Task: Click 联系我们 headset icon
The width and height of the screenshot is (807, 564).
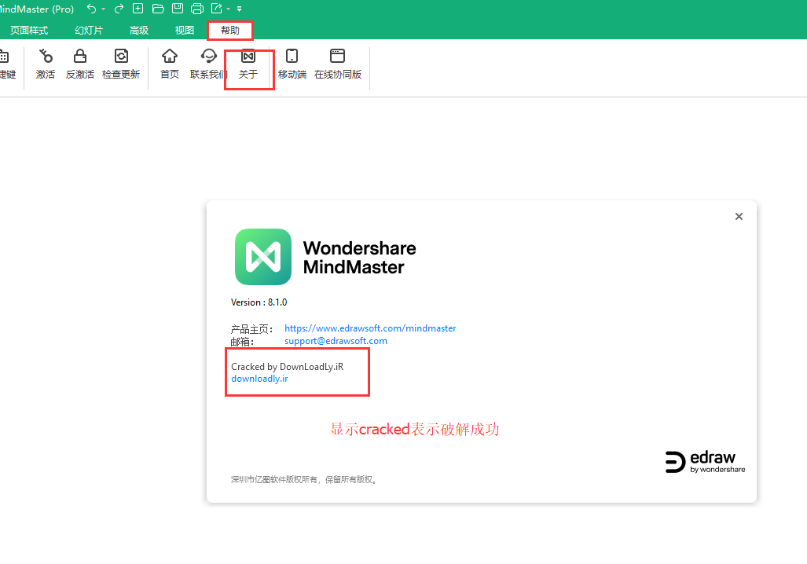Action: pyautogui.click(x=208, y=64)
